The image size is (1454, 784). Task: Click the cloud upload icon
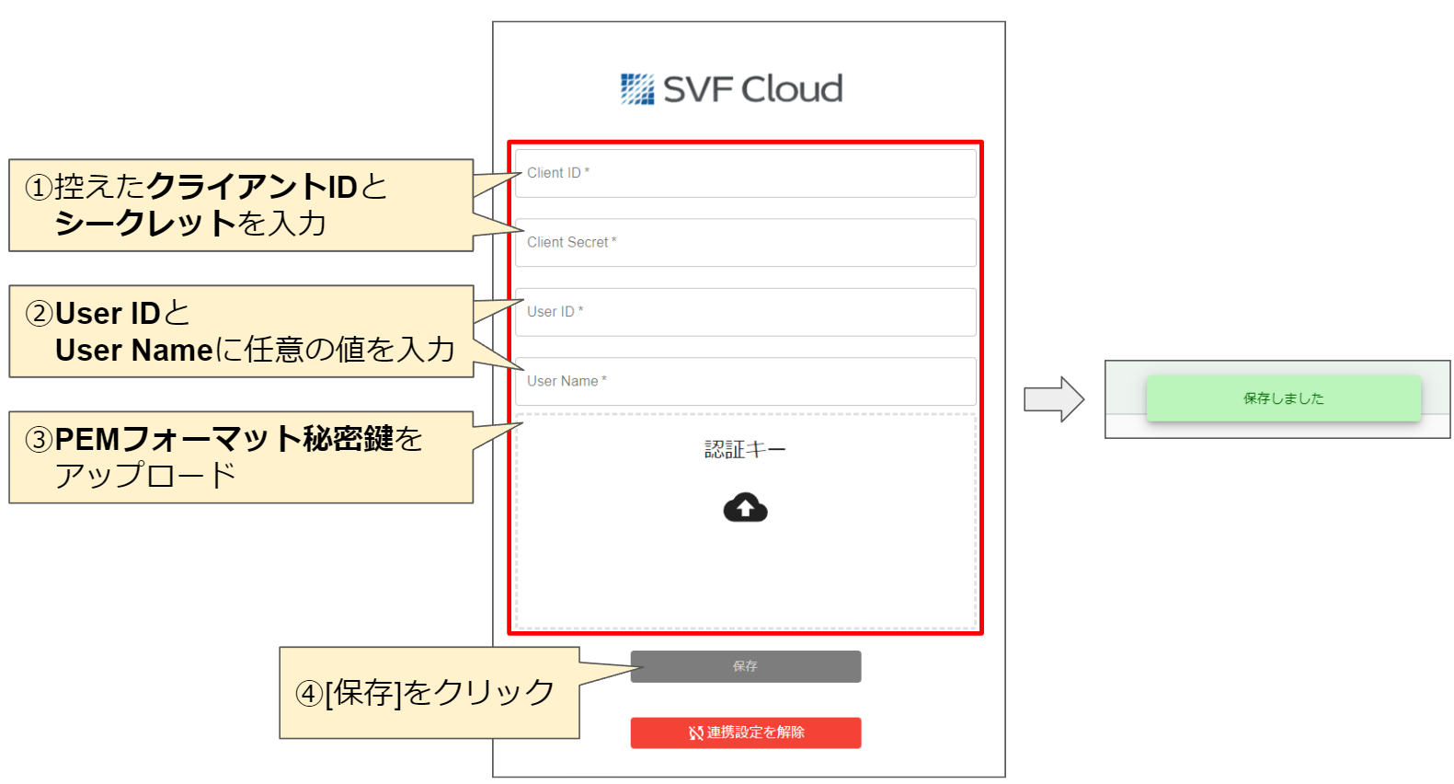[745, 508]
